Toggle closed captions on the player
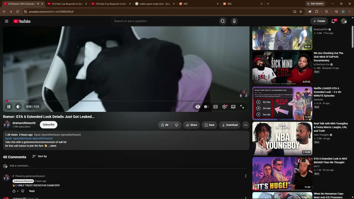354x199 pixels. [215, 107]
